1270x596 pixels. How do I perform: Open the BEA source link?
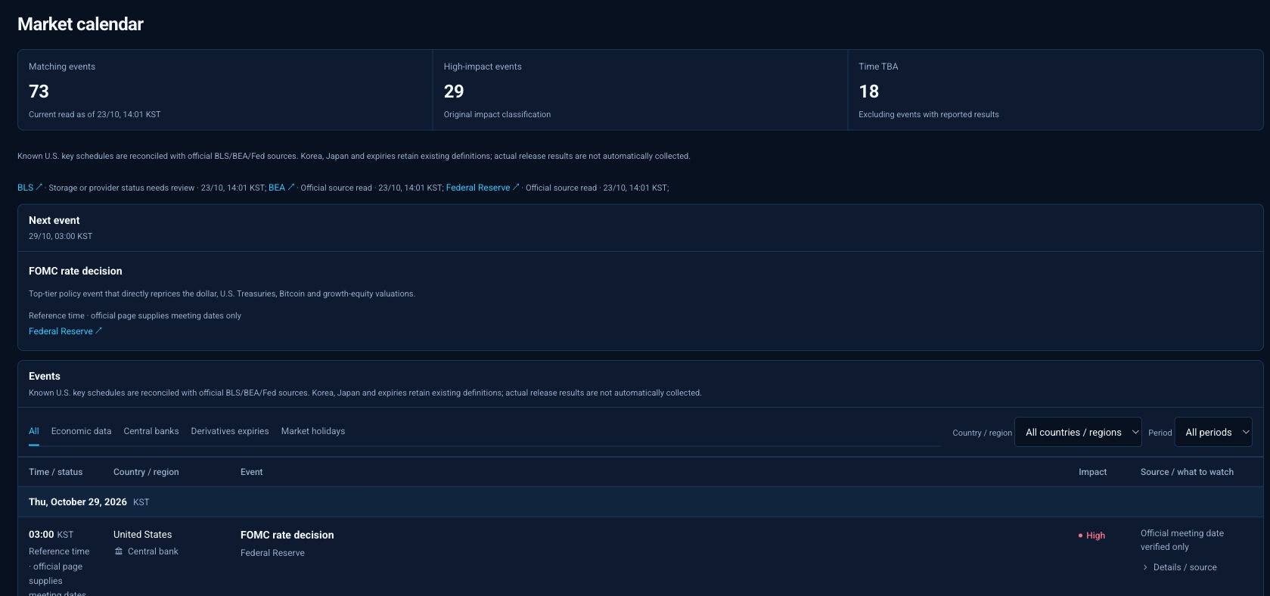pos(281,188)
